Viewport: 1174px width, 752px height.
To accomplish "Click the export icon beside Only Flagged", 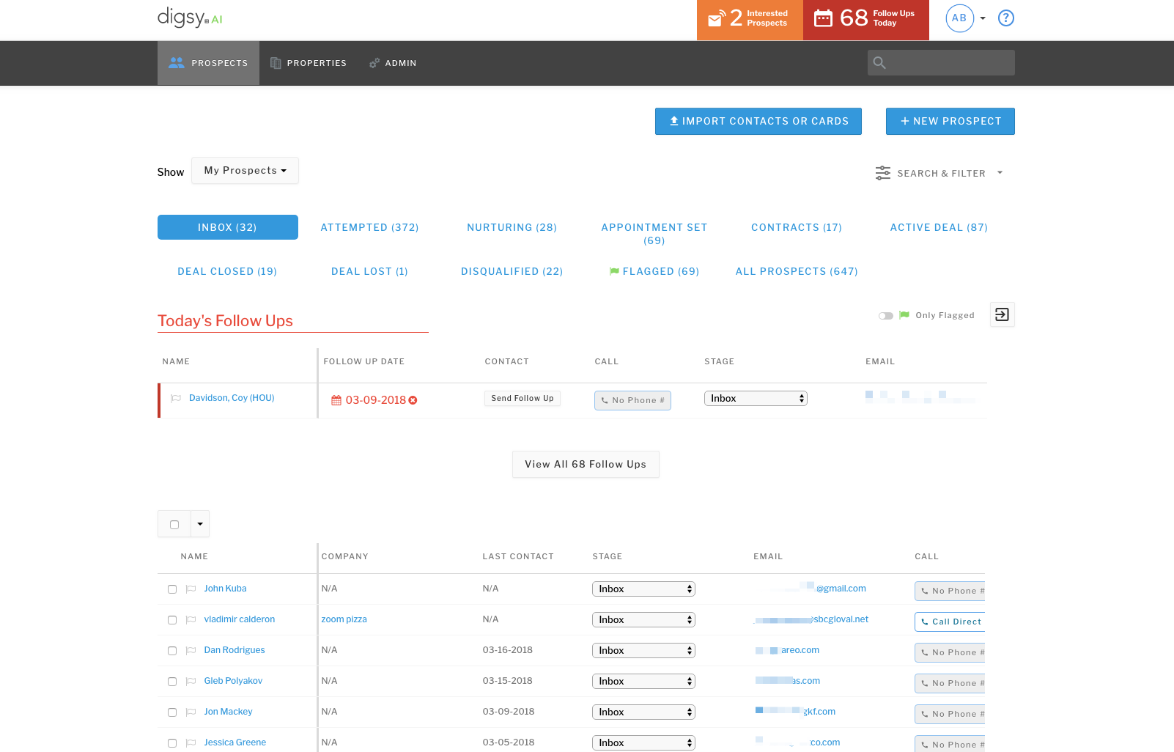I will point(1002,314).
